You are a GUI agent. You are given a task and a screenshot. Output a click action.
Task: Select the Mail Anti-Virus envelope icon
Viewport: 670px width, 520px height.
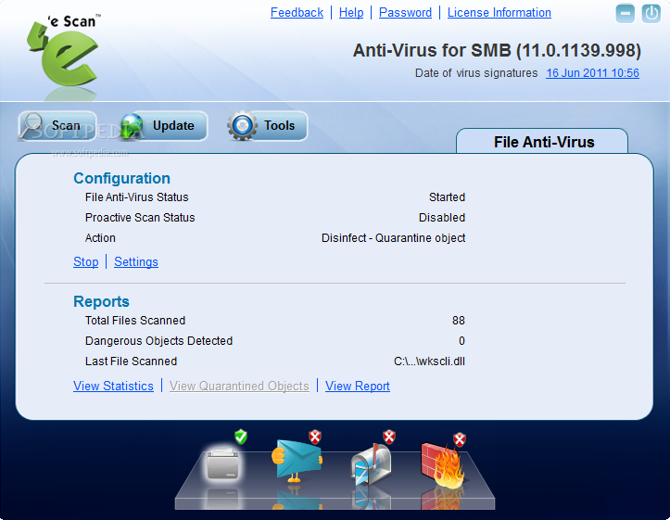[x=297, y=461]
